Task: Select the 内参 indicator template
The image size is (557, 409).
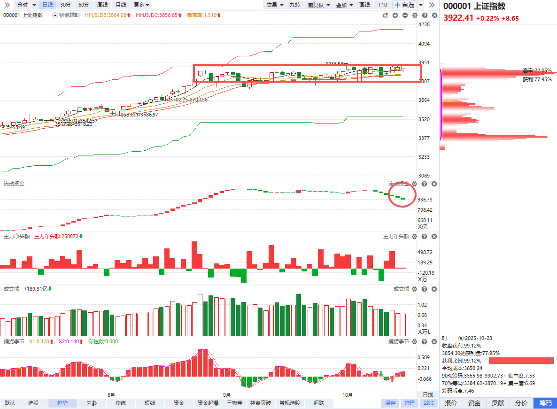Action: 91,403
